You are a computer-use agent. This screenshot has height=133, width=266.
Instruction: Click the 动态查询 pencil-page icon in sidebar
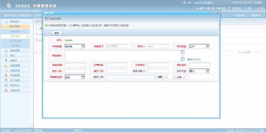click(6, 70)
